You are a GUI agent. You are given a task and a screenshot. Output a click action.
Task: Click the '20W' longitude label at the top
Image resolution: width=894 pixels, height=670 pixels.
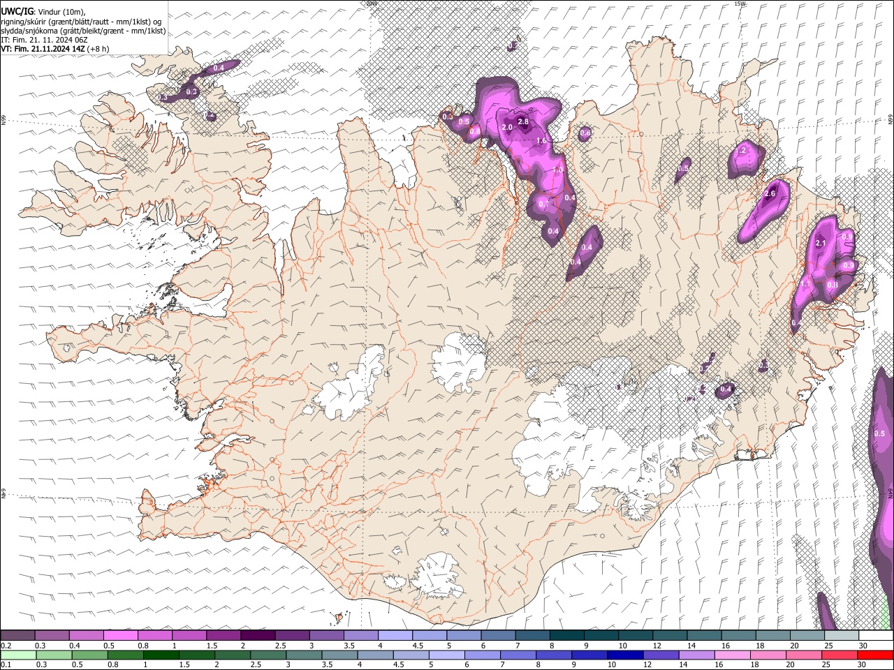pos(372,3)
